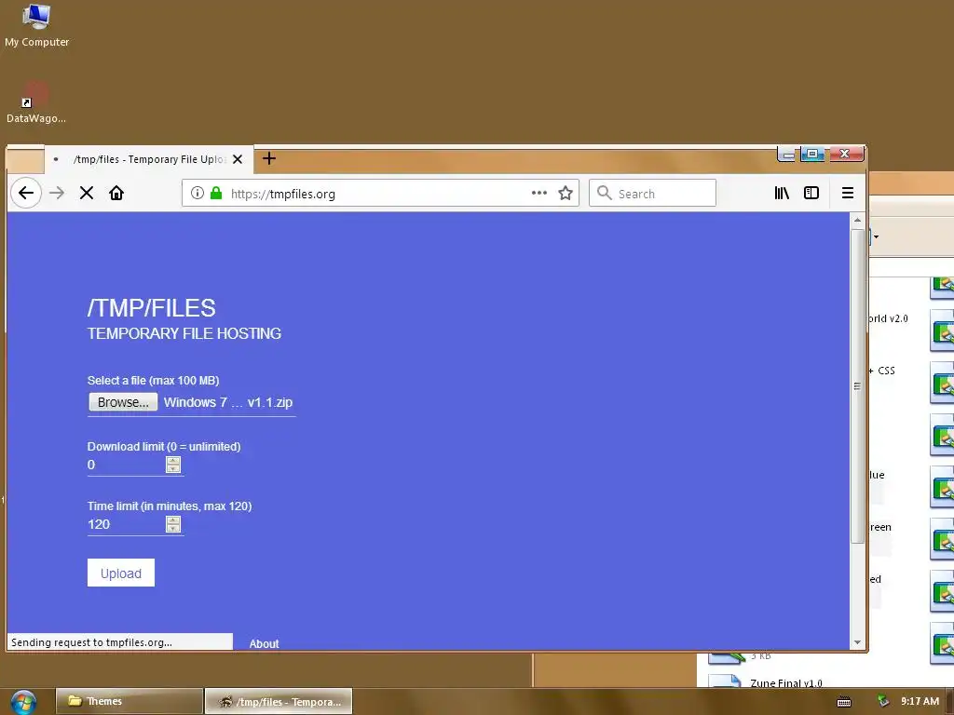Maximize the Firefox window

[812, 154]
